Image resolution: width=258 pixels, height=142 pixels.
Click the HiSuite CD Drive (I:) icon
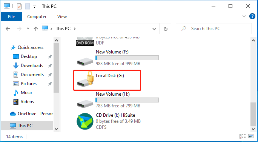[x=85, y=121]
